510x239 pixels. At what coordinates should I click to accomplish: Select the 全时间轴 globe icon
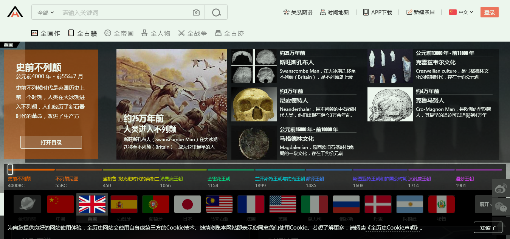point(27,204)
